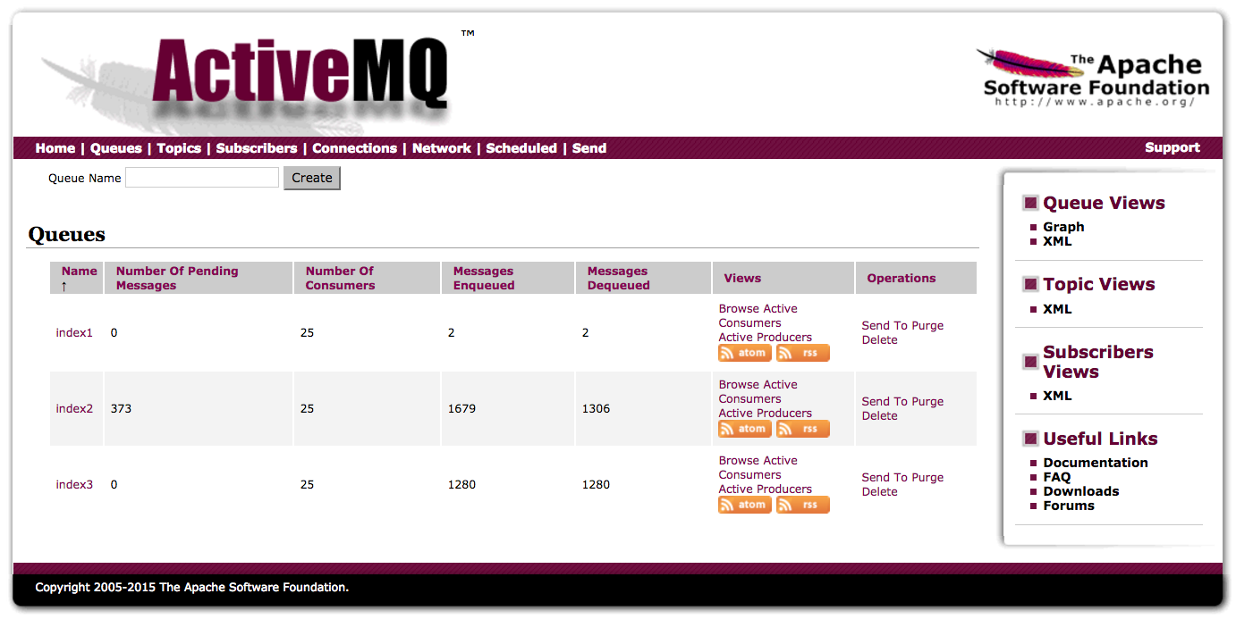Click Send To for index3

[885, 477]
